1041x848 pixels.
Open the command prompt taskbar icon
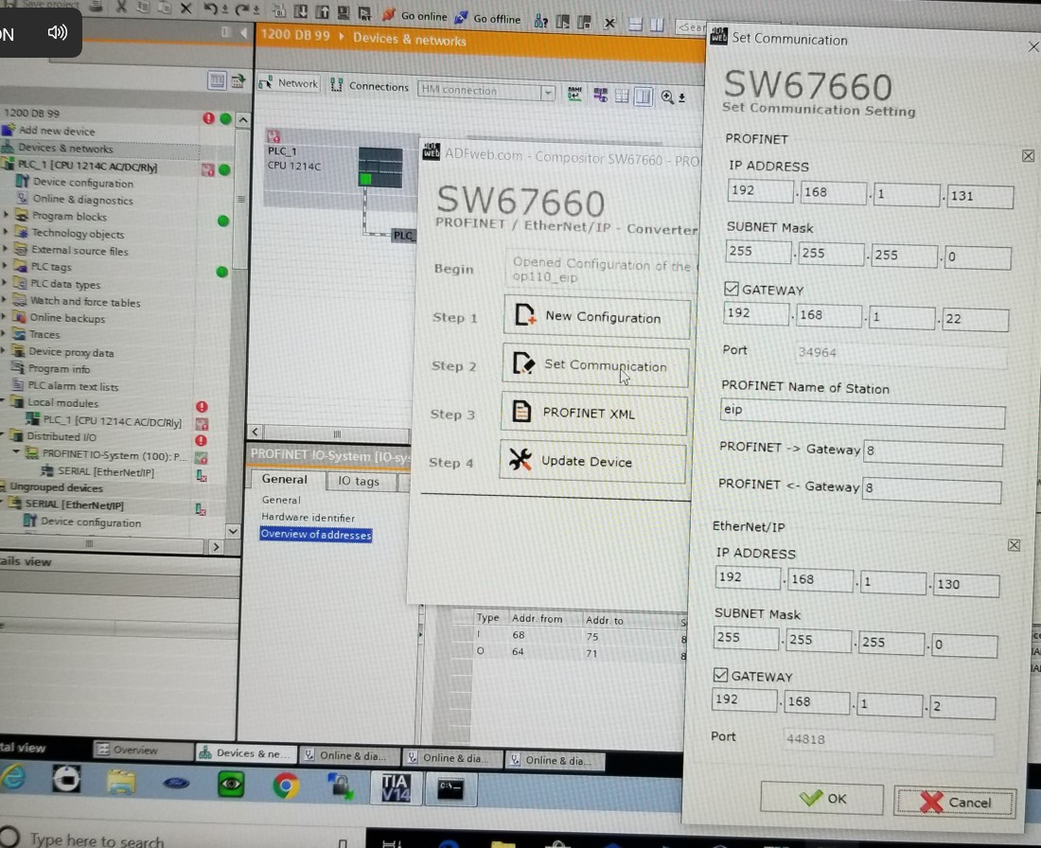[450, 789]
